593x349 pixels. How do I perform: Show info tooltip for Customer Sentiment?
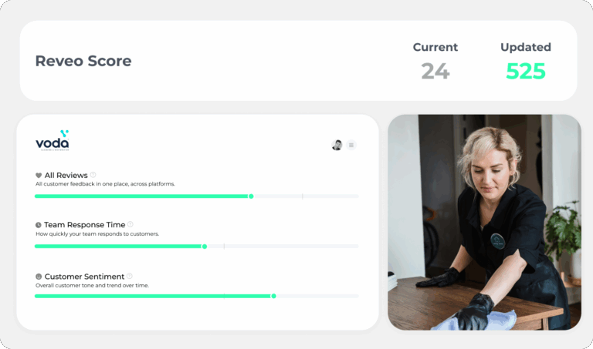pyautogui.click(x=130, y=276)
